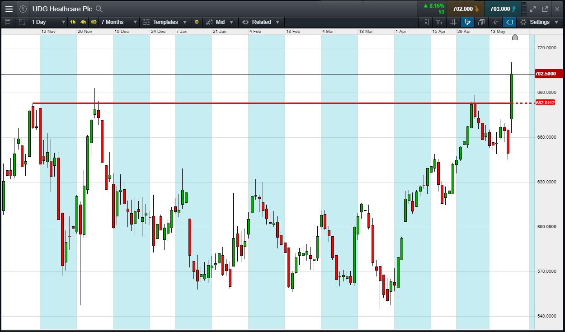Click the dotted layout selection icon
565x332 pixels.
pyautogui.click(x=22, y=22)
